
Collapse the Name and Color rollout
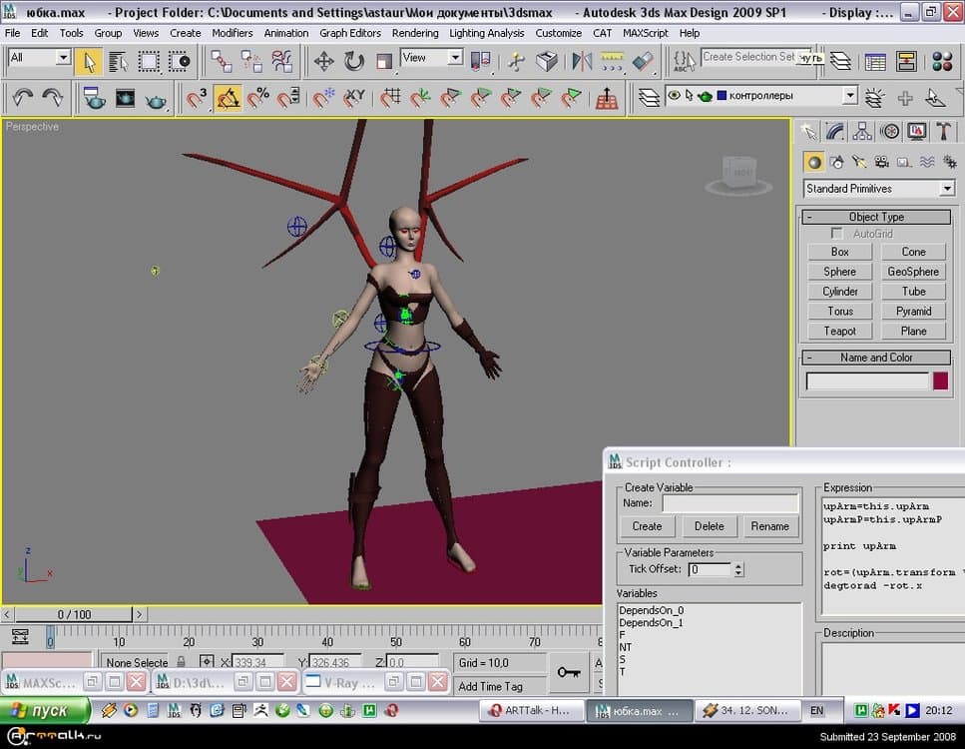click(x=876, y=358)
